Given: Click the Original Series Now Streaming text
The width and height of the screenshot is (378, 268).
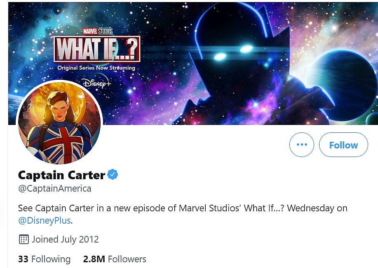Looking at the screenshot, I should point(96,68).
